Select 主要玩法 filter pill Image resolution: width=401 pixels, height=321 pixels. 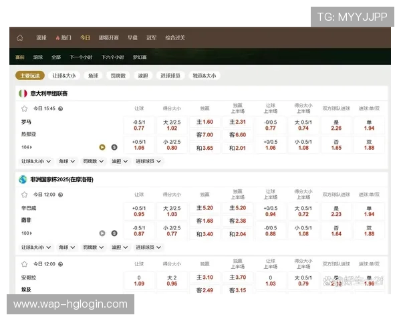pos(30,76)
